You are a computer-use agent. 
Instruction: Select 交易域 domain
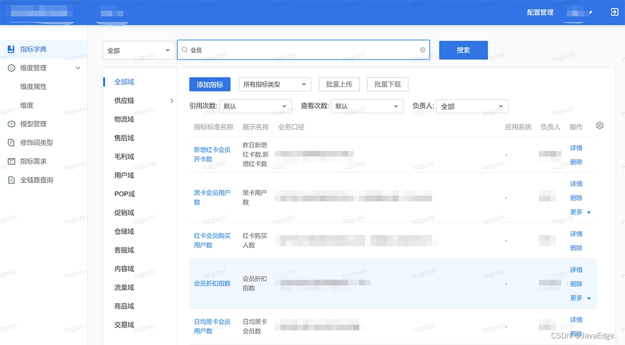[124, 325]
